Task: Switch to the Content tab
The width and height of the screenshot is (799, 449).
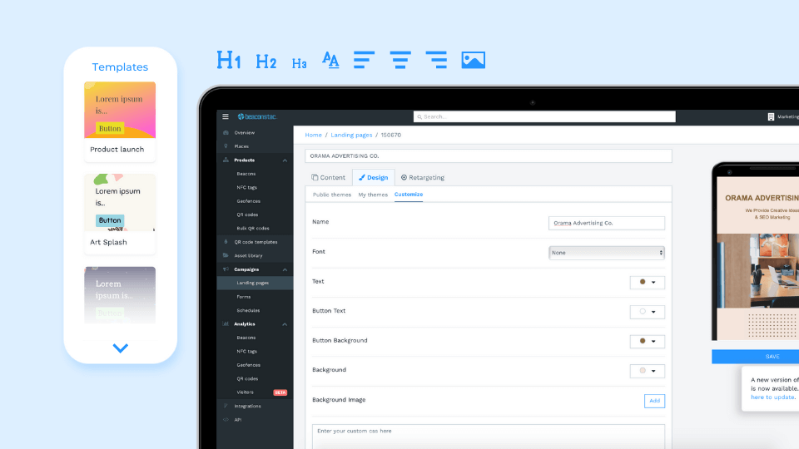Action: point(328,177)
